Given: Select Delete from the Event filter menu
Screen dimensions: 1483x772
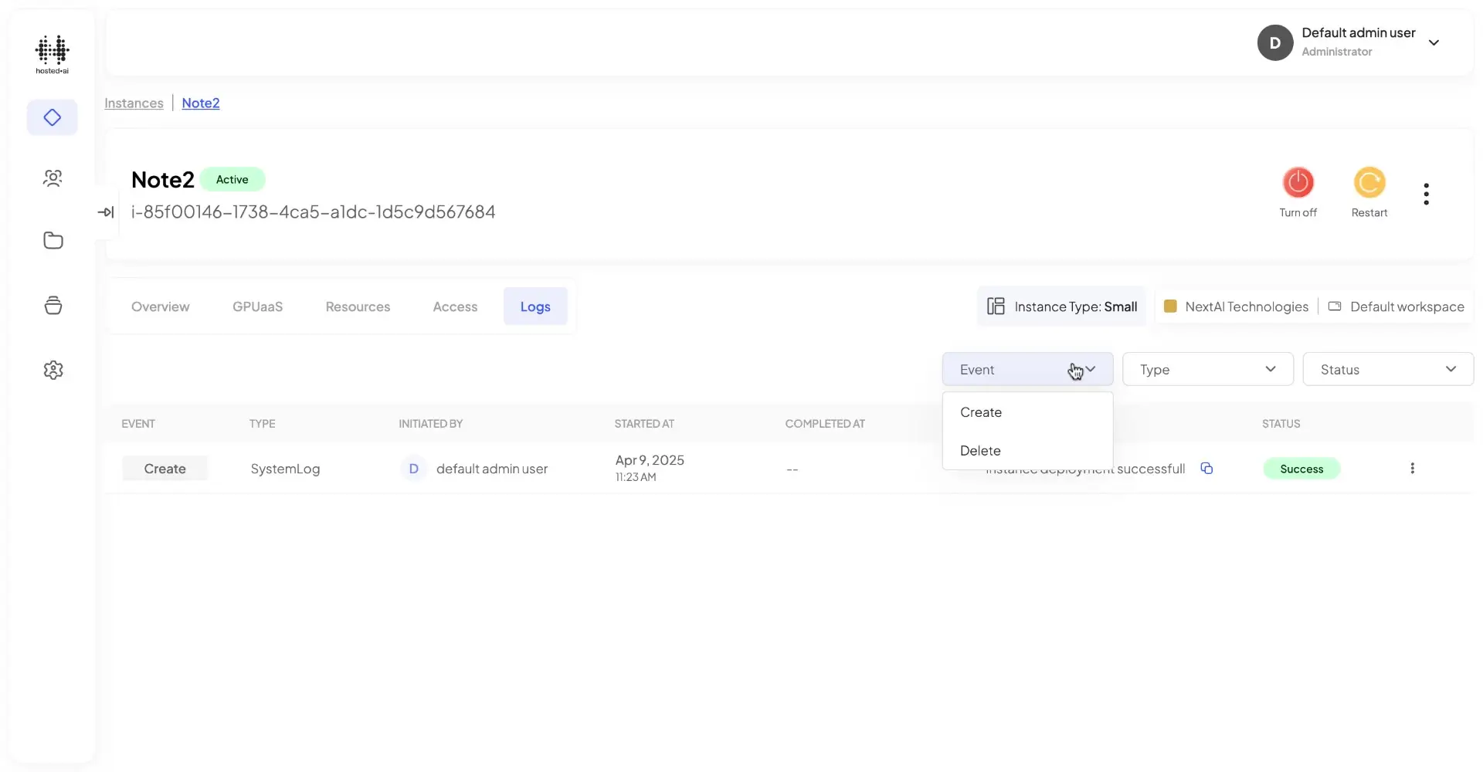Looking at the screenshot, I should [x=981, y=451].
